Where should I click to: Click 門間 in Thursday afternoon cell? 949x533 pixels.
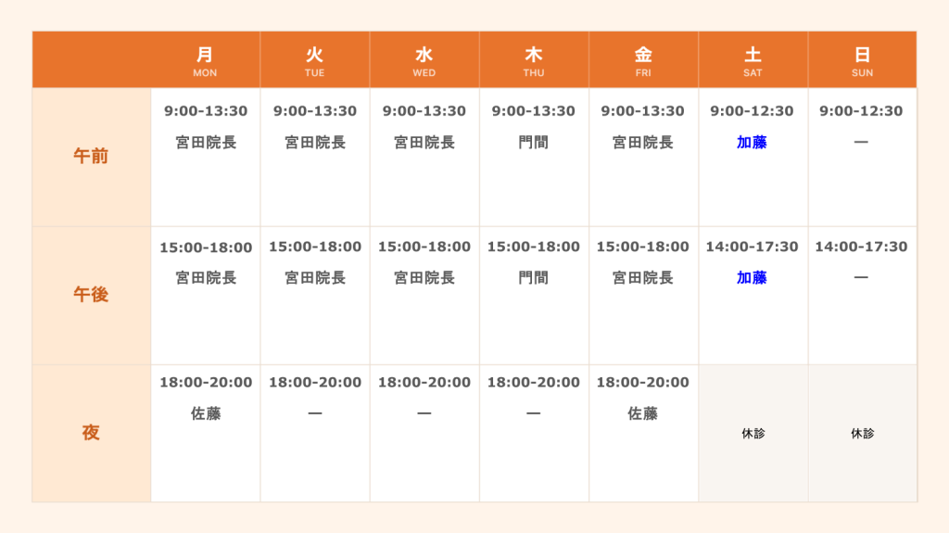tap(533, 278)
